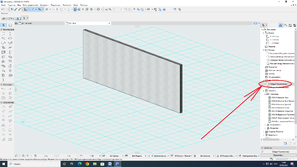Open the Teamwork menu
The height and width of the screenshot is (167, 297).
67,5
